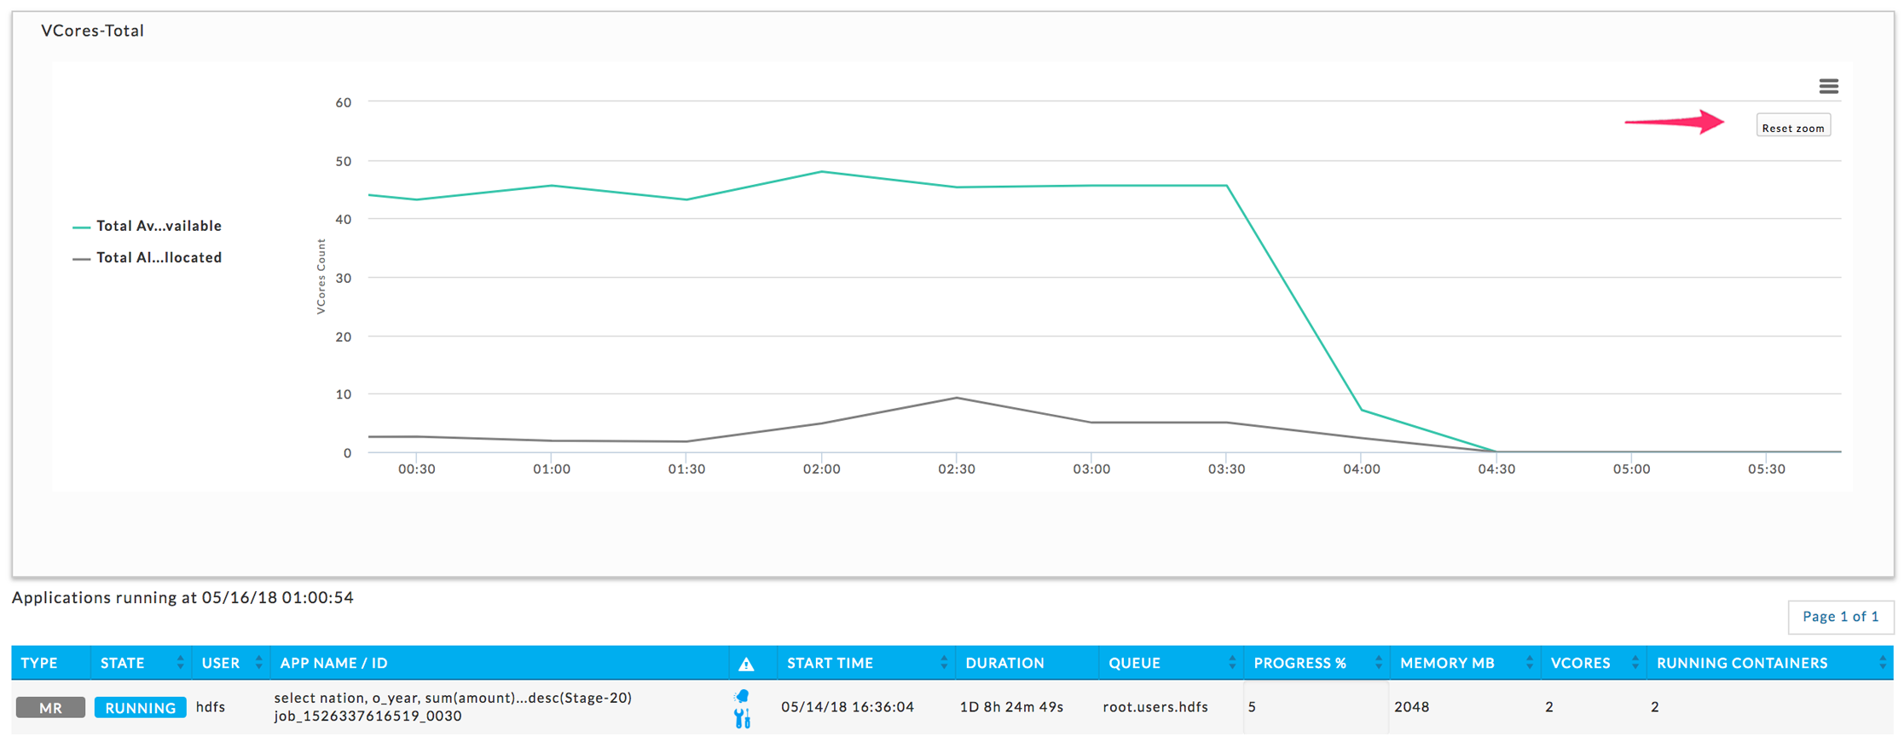This screenshot has width=1904, height=742.
Task: Click the RUNNING CONTAINERS column value 2
Action: 1655,707
